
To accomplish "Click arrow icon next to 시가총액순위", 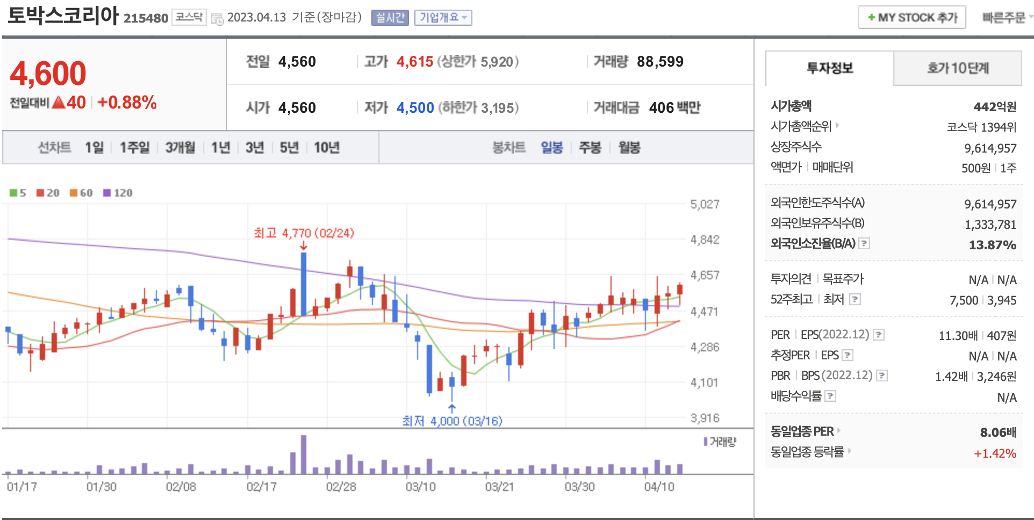I will [837, 126].
